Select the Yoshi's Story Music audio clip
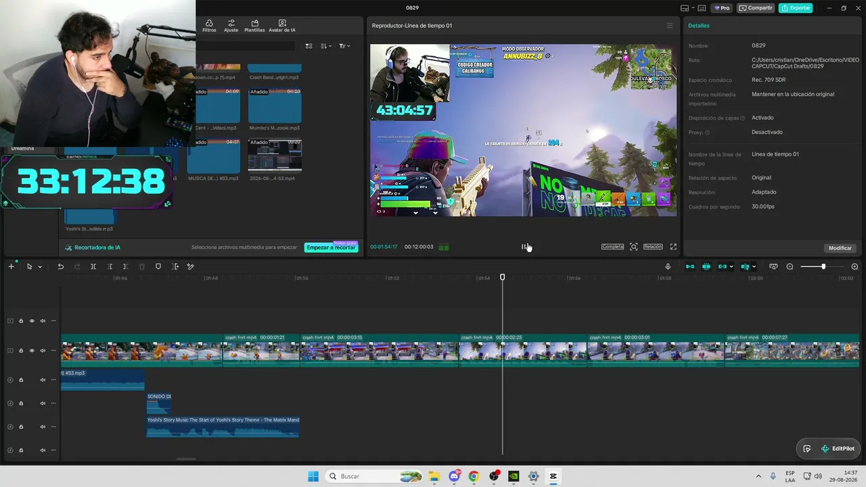The image size is (866, 487). pyautogui.click(x=223, y=426)
